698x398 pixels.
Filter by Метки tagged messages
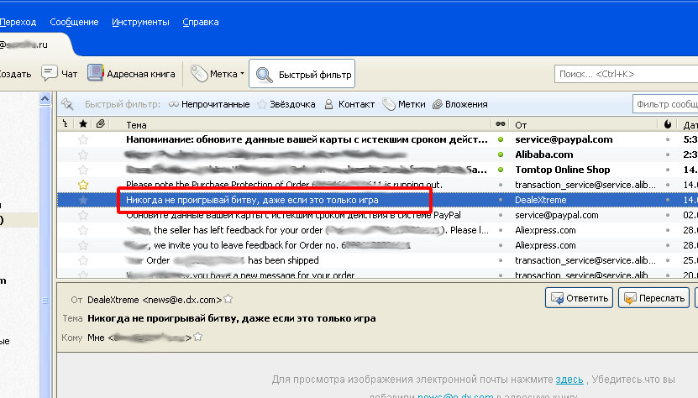click(x=404, y=104)
